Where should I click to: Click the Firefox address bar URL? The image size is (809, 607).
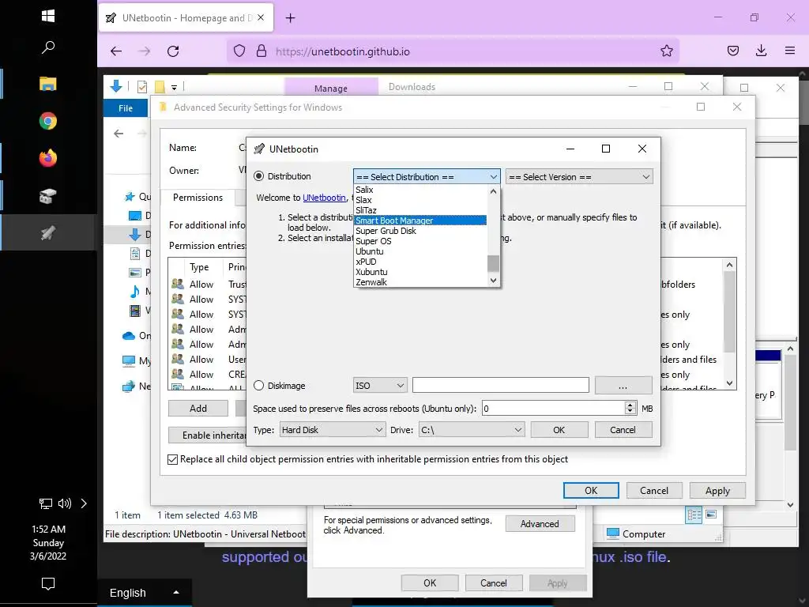coord(343,51)
